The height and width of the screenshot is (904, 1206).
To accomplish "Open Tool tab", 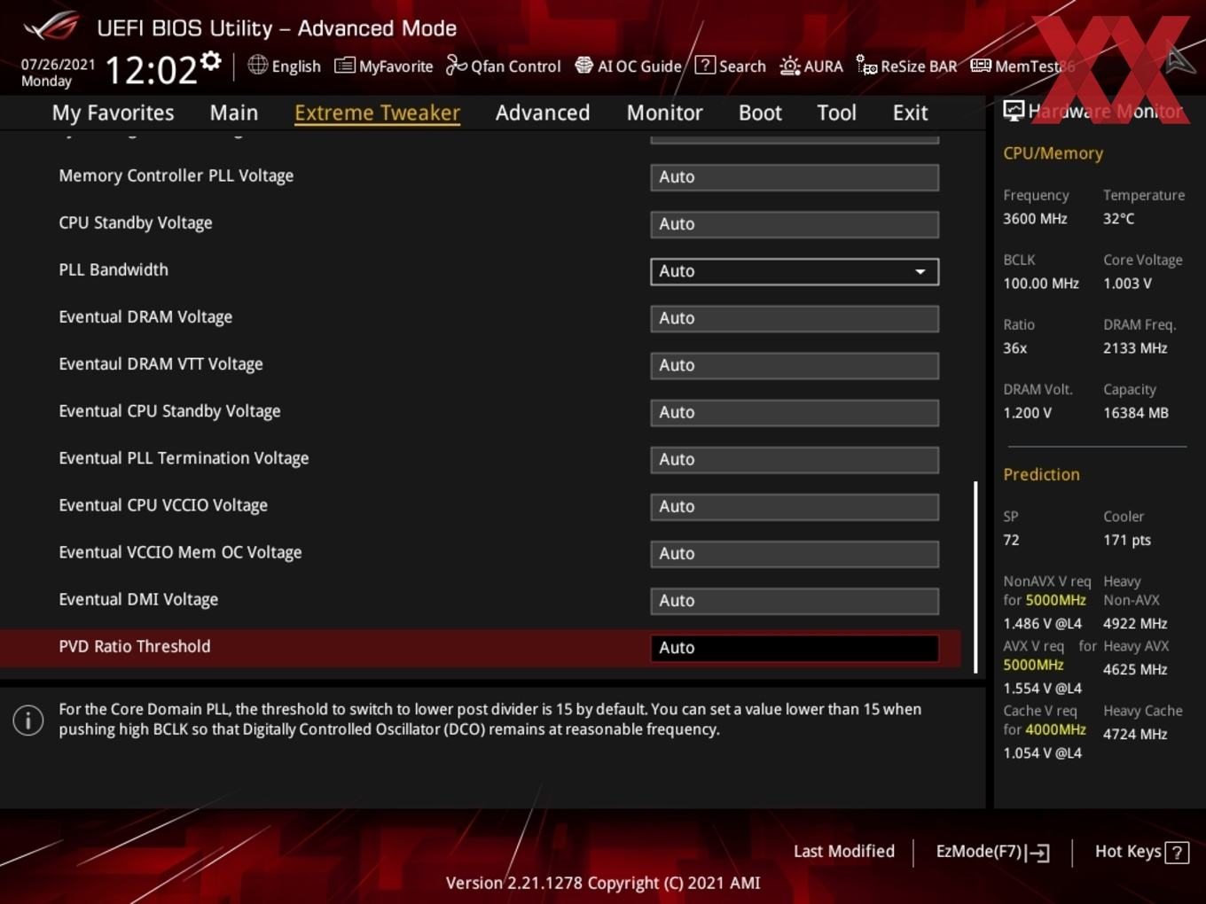I will coord(836,113).
